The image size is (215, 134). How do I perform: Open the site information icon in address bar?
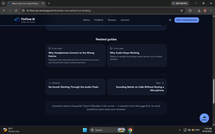click(23, 11)
